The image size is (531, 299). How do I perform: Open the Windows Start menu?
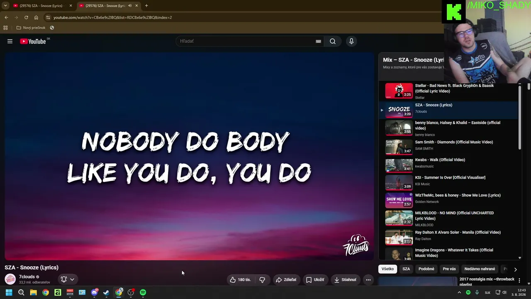coord(9,292)
